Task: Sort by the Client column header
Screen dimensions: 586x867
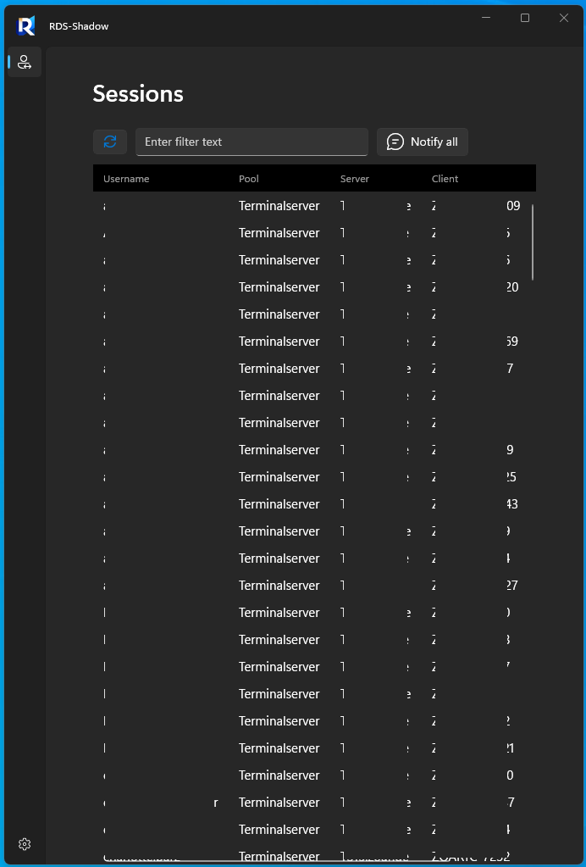Action: tap(445, 179)
